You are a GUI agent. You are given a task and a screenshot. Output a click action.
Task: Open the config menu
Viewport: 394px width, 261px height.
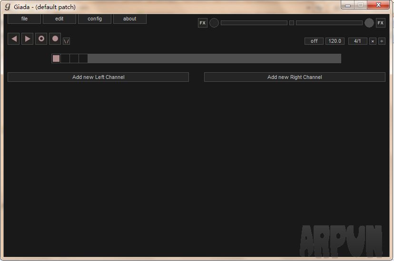point(95,19)
